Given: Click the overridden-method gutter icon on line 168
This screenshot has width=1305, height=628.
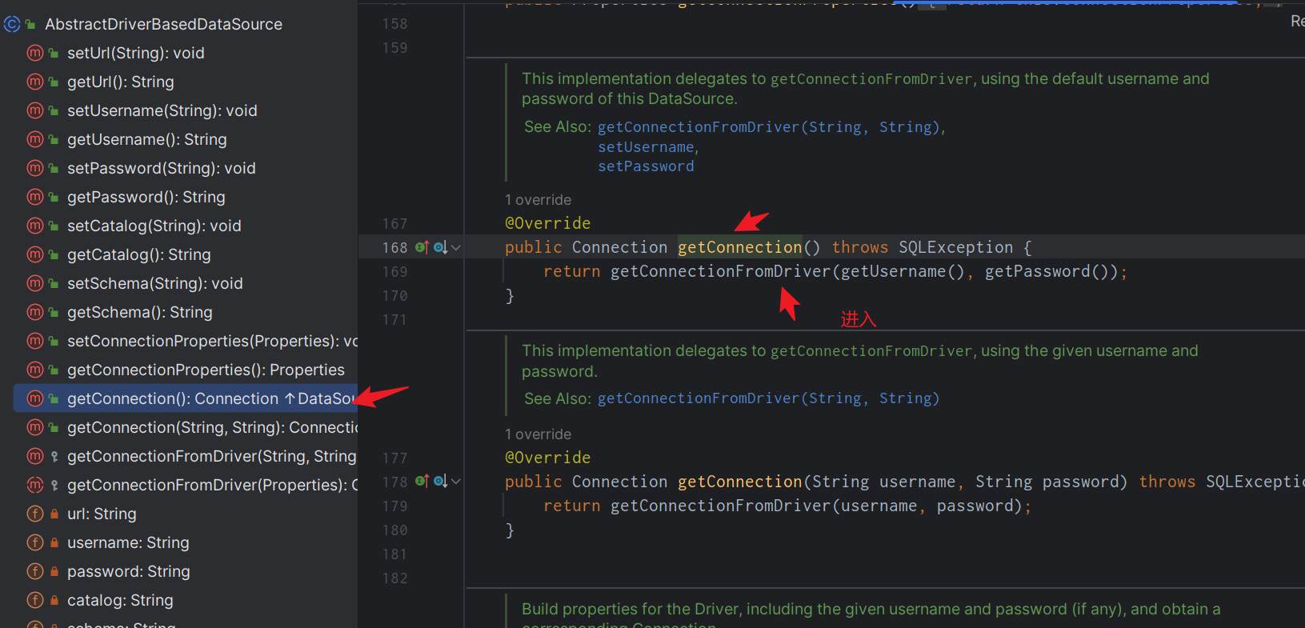Looking at the screenshot, I should coord(440,247).
